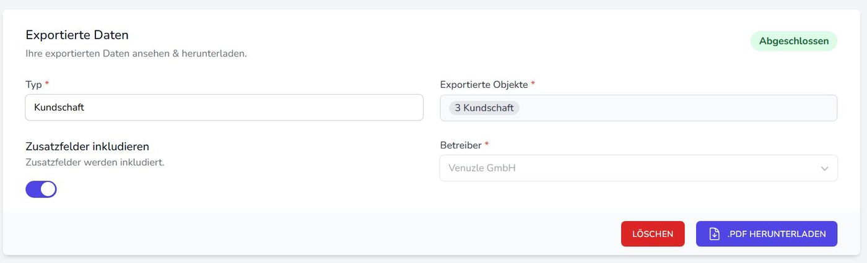Click the red asterisk beside Betreiber

pyautogui.click(x=487, y=144)
